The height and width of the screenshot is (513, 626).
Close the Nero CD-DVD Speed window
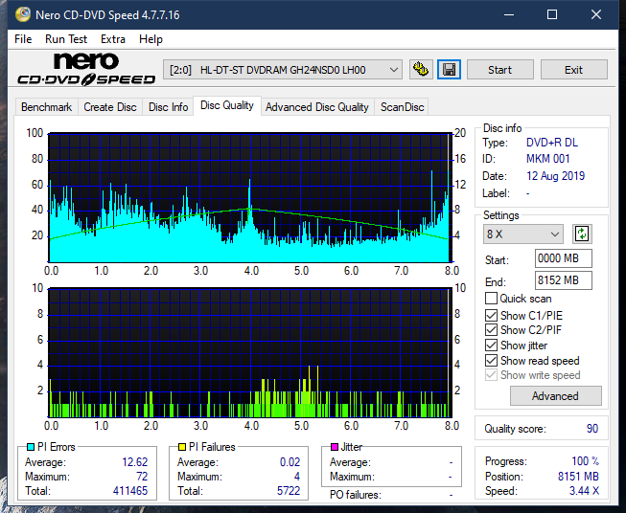click(596, 14)
